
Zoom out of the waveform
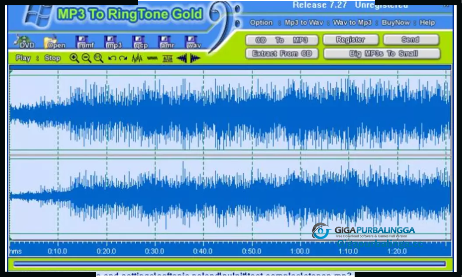coord(86,58)
